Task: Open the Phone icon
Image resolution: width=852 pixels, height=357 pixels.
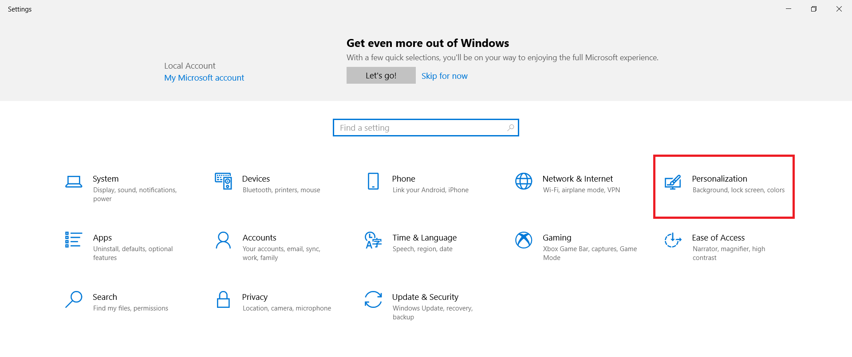Action: (373, 181)
